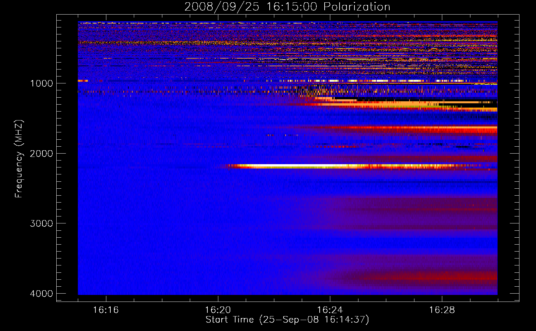Click the 'Start Time (25-Sep-08 16:14:37)' axis label

(287, 320)
